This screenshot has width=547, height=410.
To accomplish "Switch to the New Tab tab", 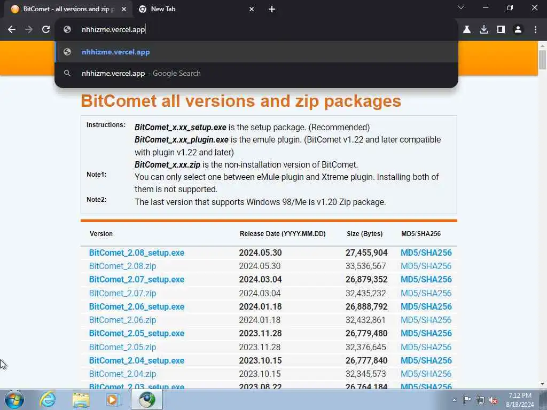I will [x=196, y=9].
